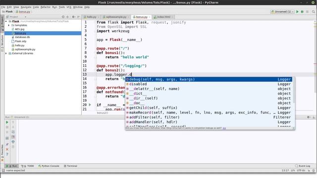The height and width of the screenshot is (178, 317).
Task: Toggle the scroll to end icon in Run console
Action: pos(13,137)
